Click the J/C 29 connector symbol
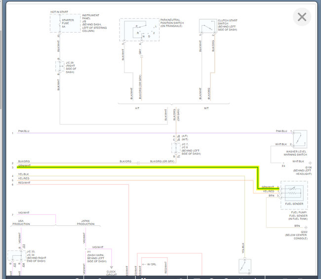This screenshot has width=321, height=279. [x=60, y=66]
